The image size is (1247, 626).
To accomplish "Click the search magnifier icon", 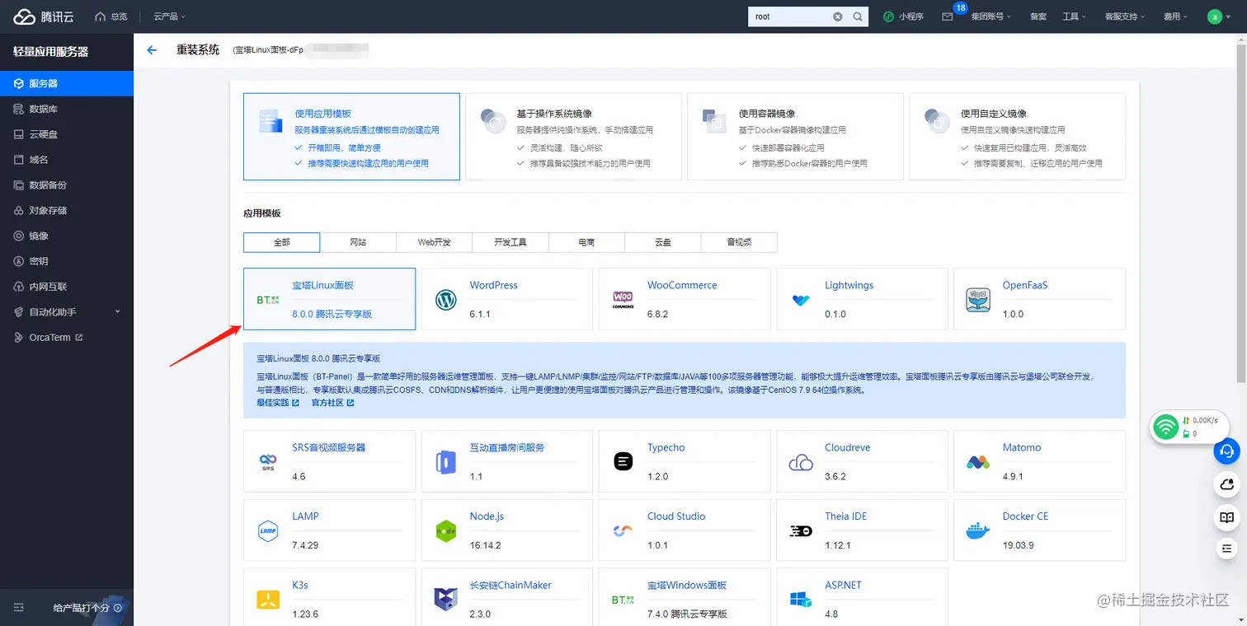I will pyautogui.click(x=858, y=16).
